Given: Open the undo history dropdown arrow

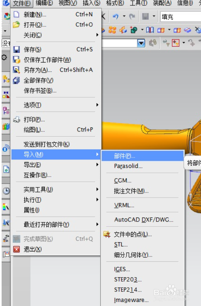Looking at the screenshot, I should pos(124,16).
